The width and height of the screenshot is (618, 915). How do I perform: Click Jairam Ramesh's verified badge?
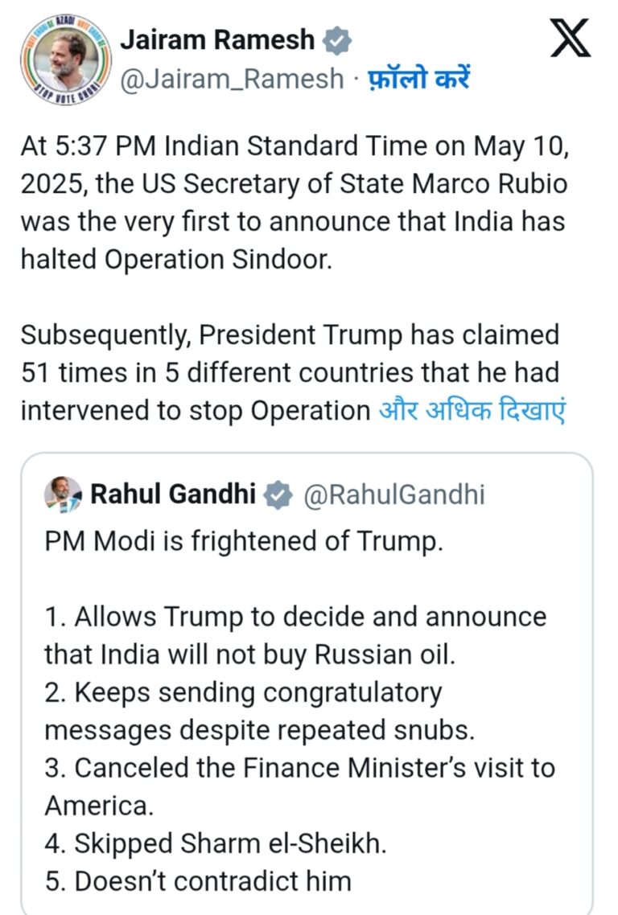click(335, 40)
